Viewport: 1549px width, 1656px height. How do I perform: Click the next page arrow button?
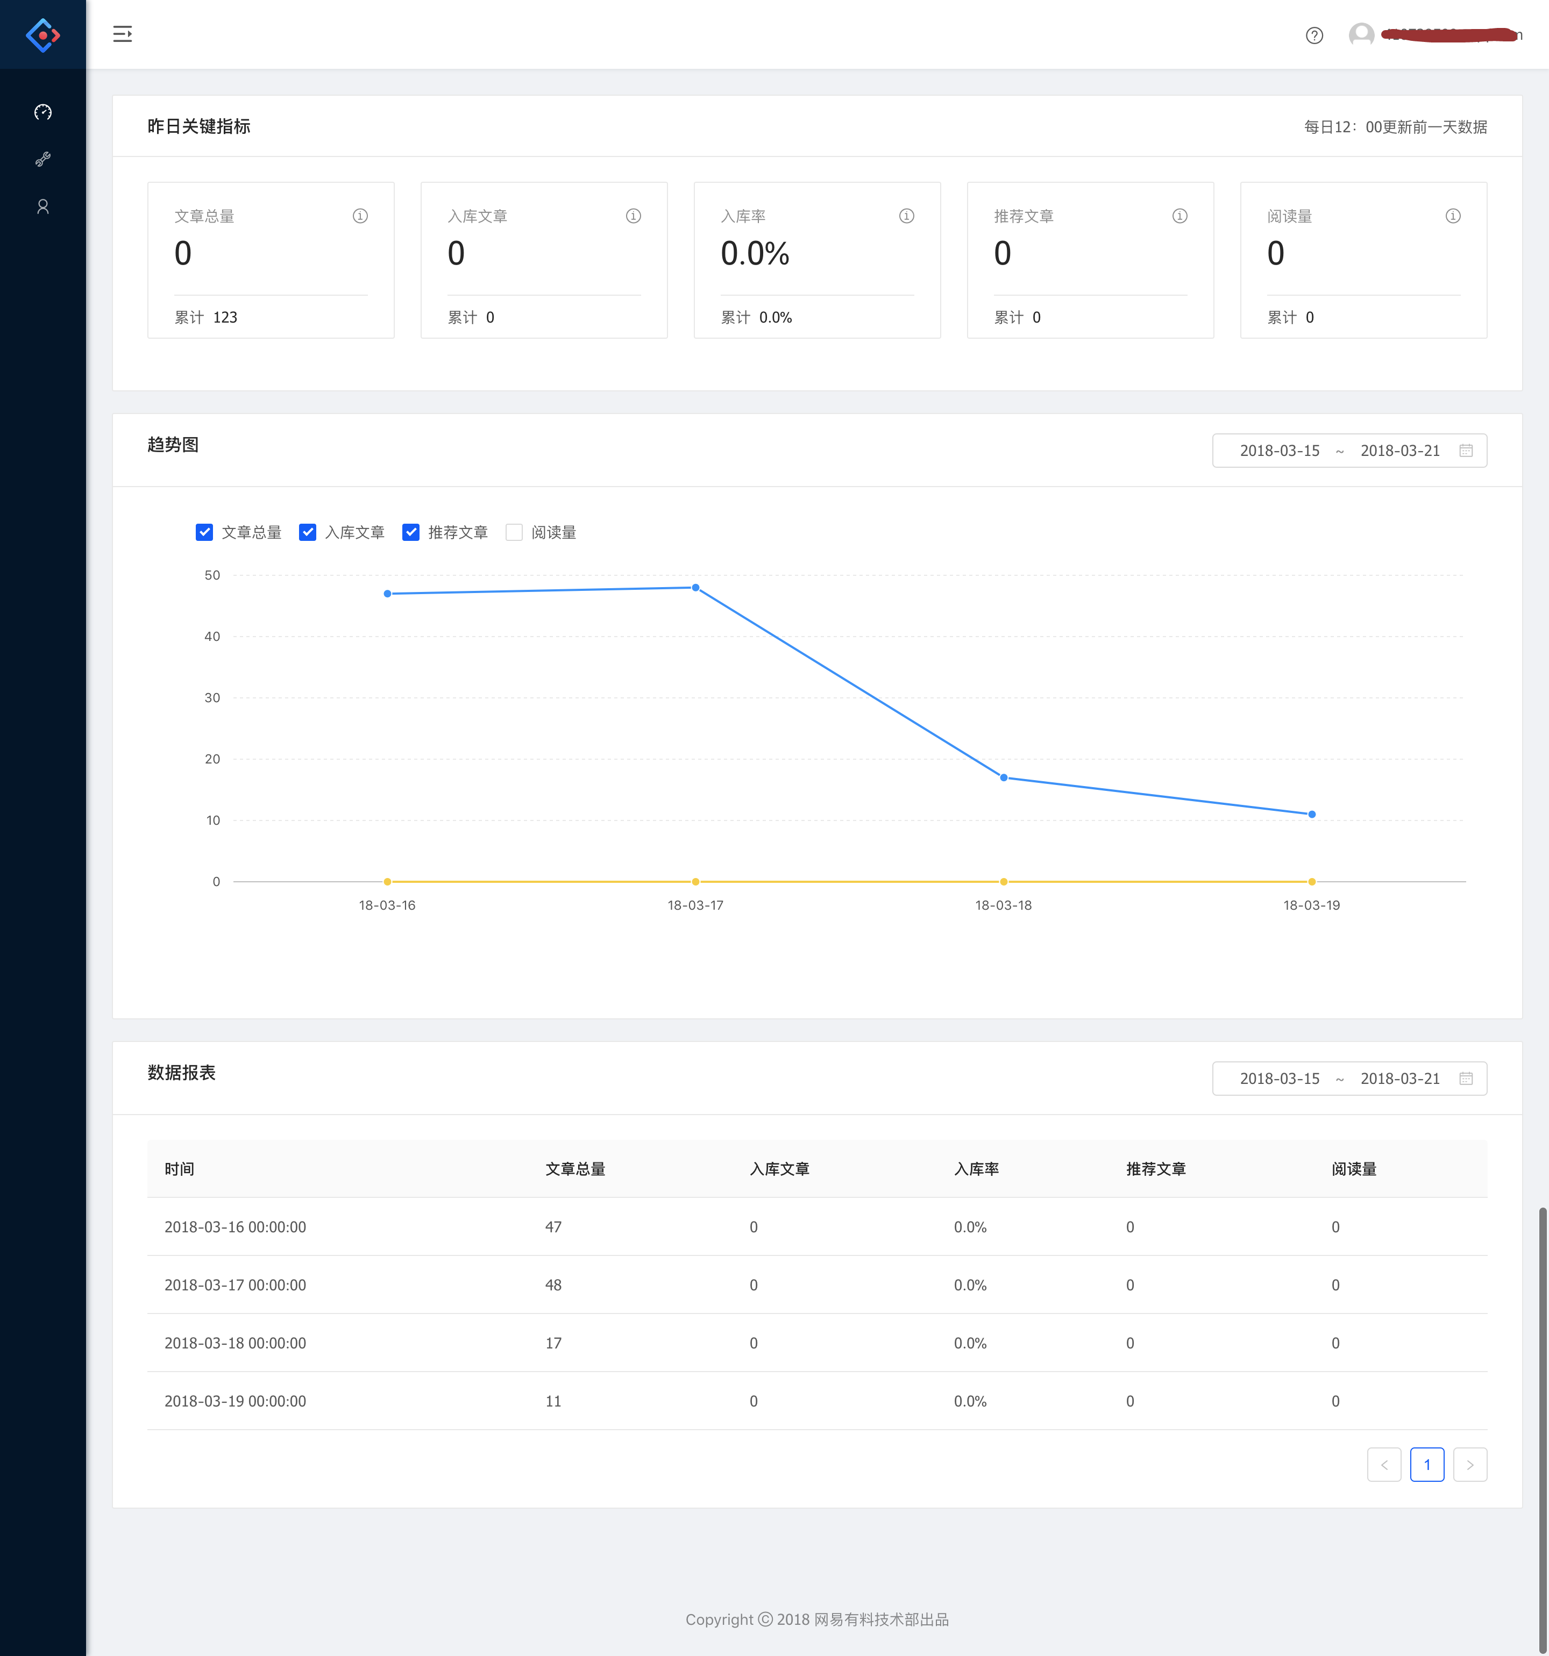pyautogui.click(x=1470, y=1465)
